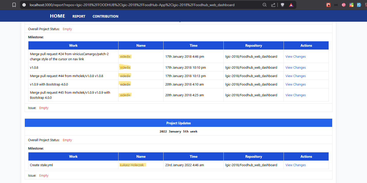View Changes for pull request #24 row
Viewport: 367px width, 183px height.
click(x=296, y=57)
